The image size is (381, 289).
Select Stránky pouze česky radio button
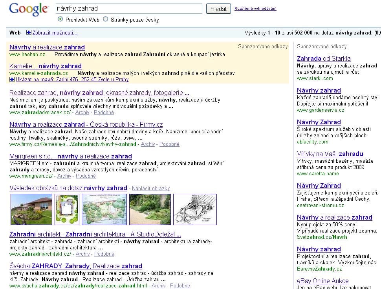click(x=105, y=20)
